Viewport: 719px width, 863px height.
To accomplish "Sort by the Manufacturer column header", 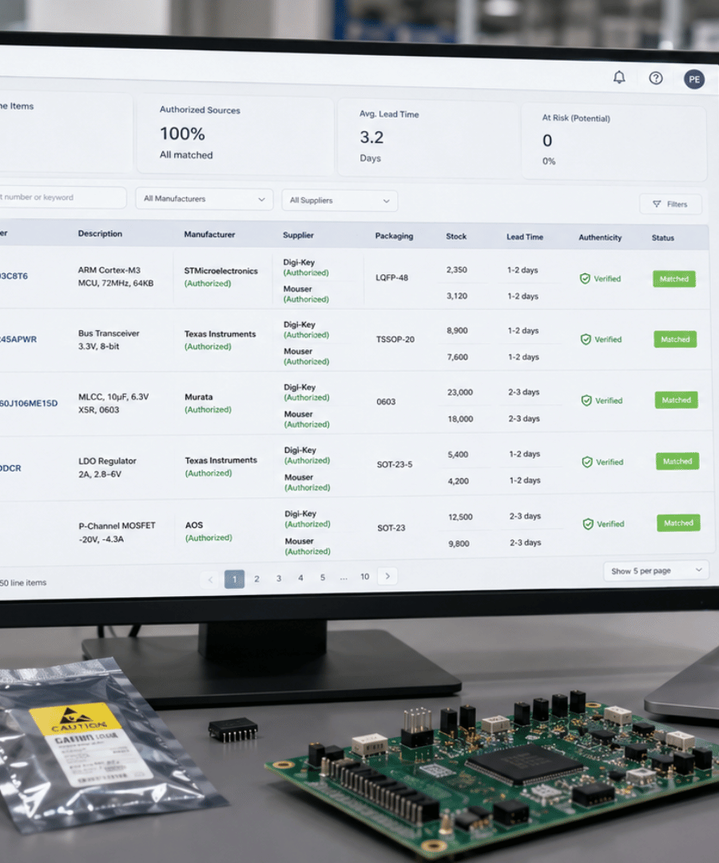I will click(209, 234).
